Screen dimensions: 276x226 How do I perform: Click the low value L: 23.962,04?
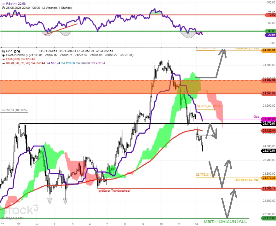point(86,51)
